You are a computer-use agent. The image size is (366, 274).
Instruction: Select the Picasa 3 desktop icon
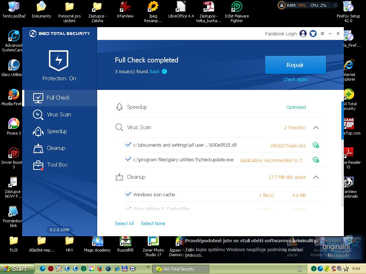[14, 127]
